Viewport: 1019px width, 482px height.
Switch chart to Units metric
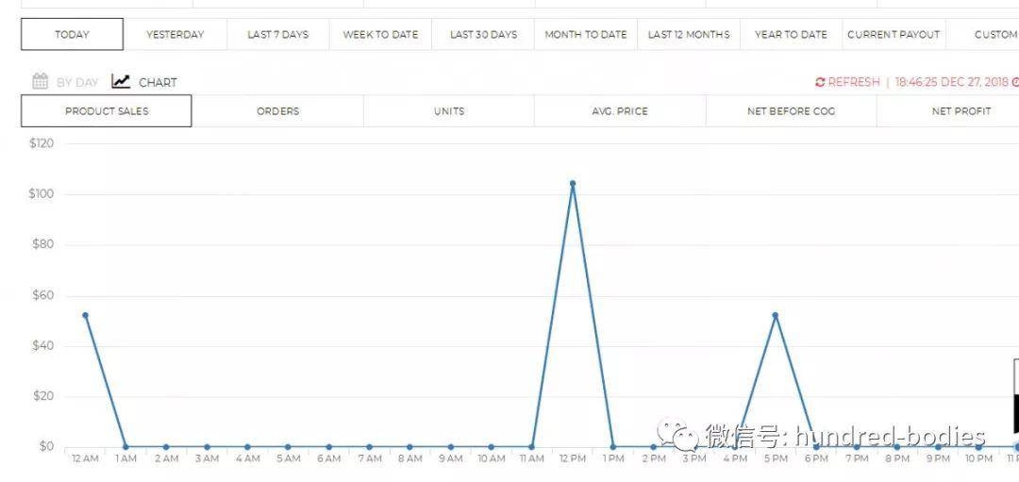point(449,111)
